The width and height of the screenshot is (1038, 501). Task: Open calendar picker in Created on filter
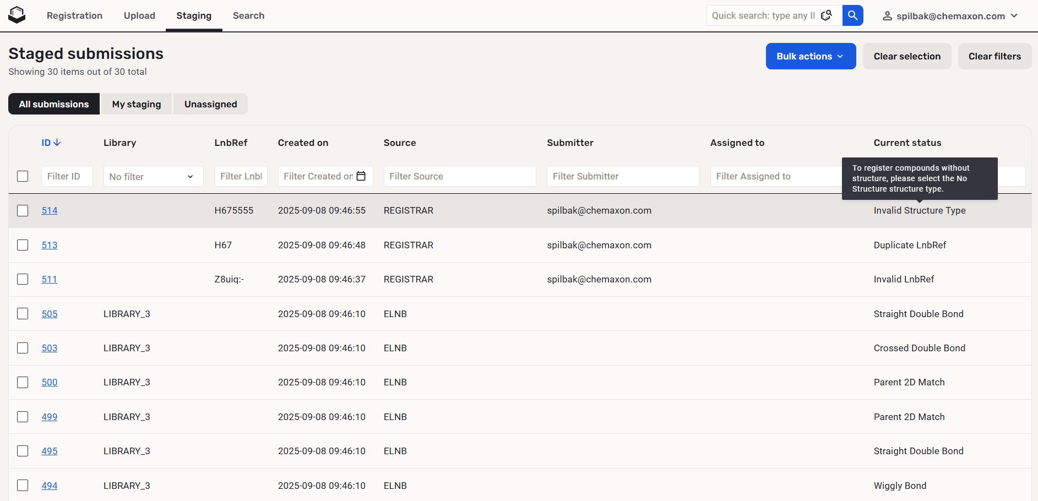click(361, 176)
